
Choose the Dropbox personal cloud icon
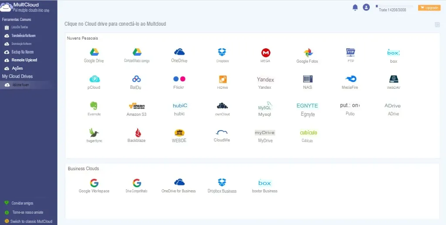click(222, 52)
